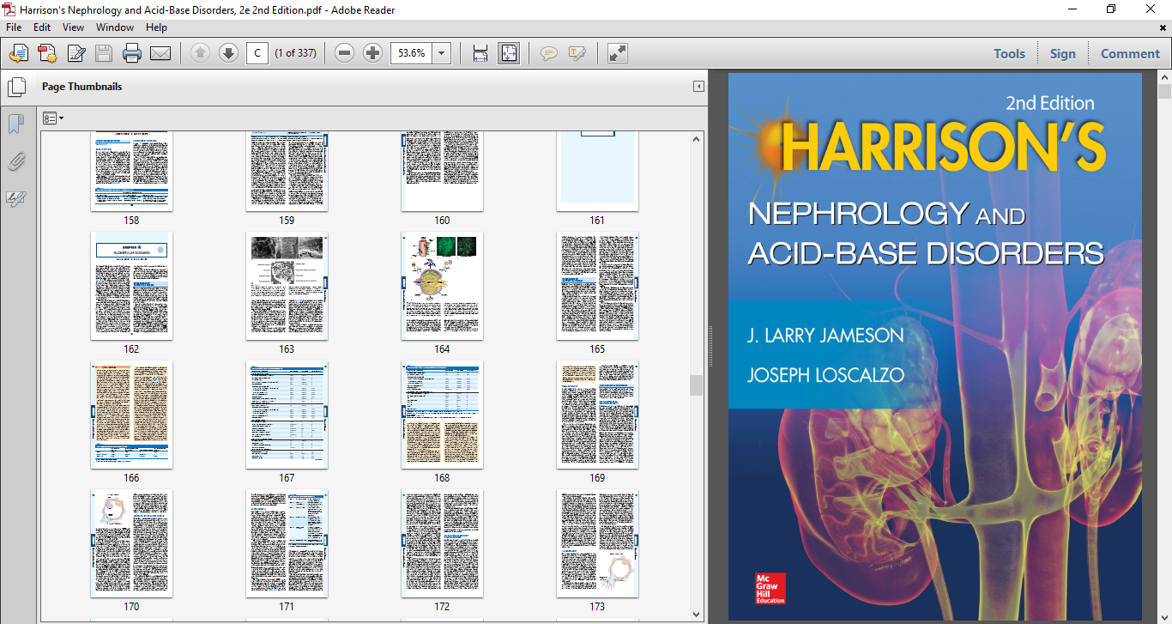The height and width of the screenshot is (624, 1172).
Task: Select page 170 thumbnail
Action: [x=131, y=543]
